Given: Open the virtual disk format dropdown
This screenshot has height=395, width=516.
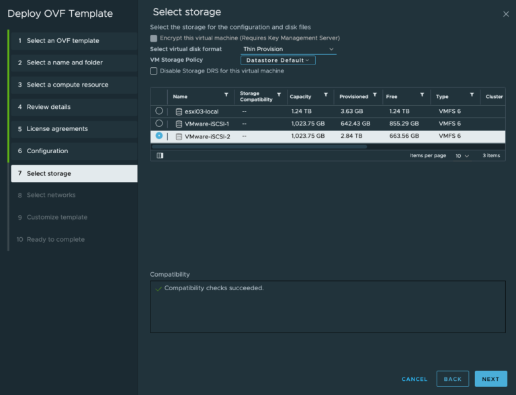Looking at the screenshot, I should coord(288,49).
